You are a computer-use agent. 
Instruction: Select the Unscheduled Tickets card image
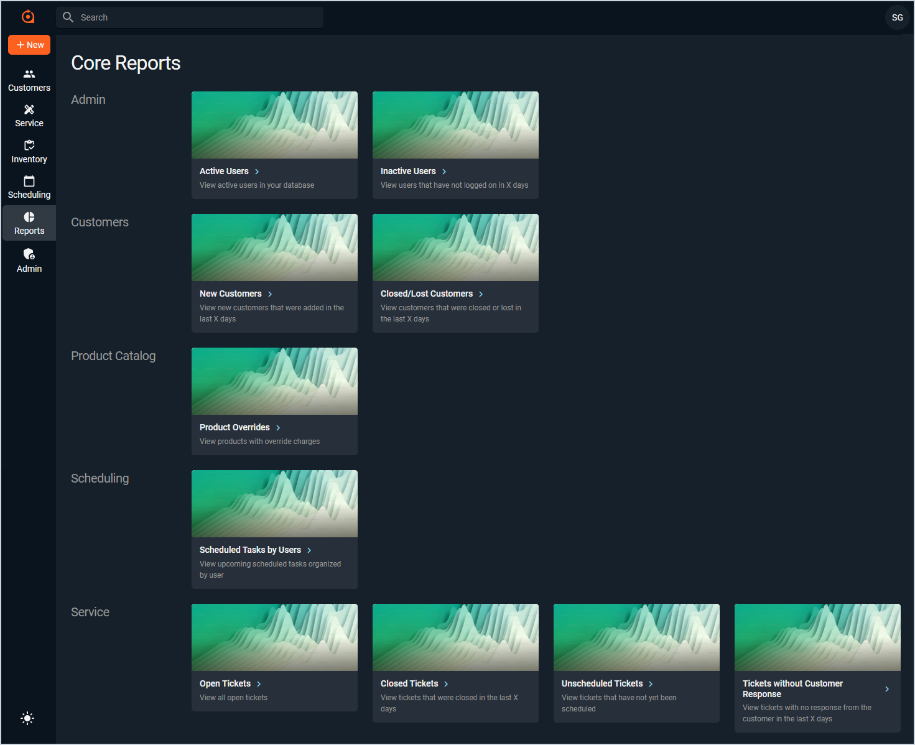coord(636,637)
